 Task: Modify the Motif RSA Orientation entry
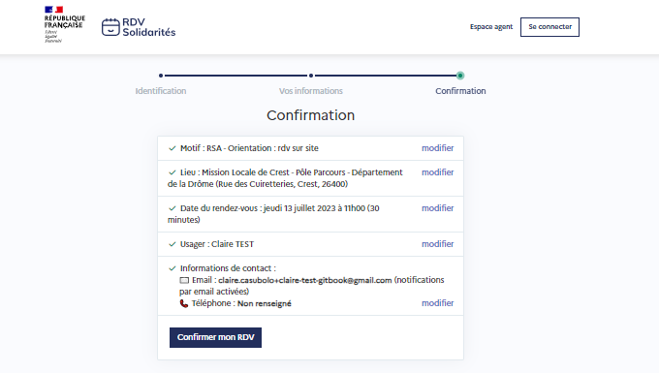point(437,148)
